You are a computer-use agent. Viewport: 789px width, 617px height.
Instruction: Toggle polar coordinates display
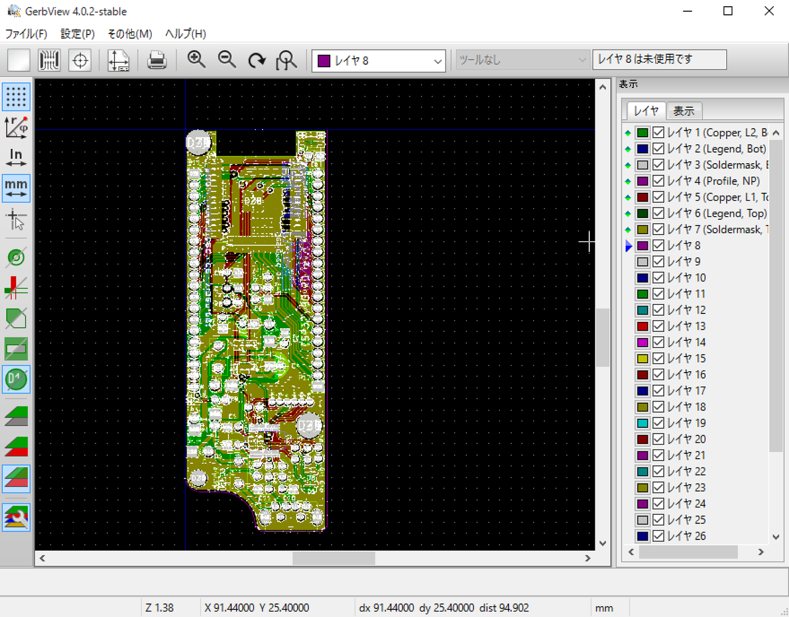click(x=16, y=127)
